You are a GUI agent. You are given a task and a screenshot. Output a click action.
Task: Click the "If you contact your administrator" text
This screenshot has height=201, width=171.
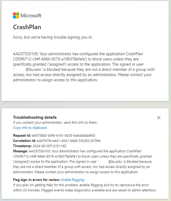click(x=55, y=123)
